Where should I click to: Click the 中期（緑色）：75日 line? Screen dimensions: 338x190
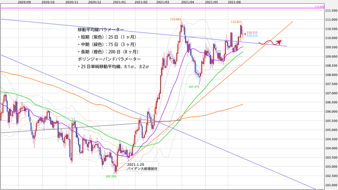tap(107, 44)
